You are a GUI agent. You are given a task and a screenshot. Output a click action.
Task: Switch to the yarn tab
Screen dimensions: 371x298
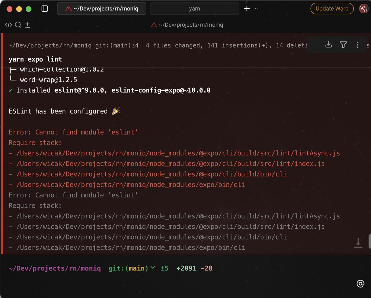(194, 9)
